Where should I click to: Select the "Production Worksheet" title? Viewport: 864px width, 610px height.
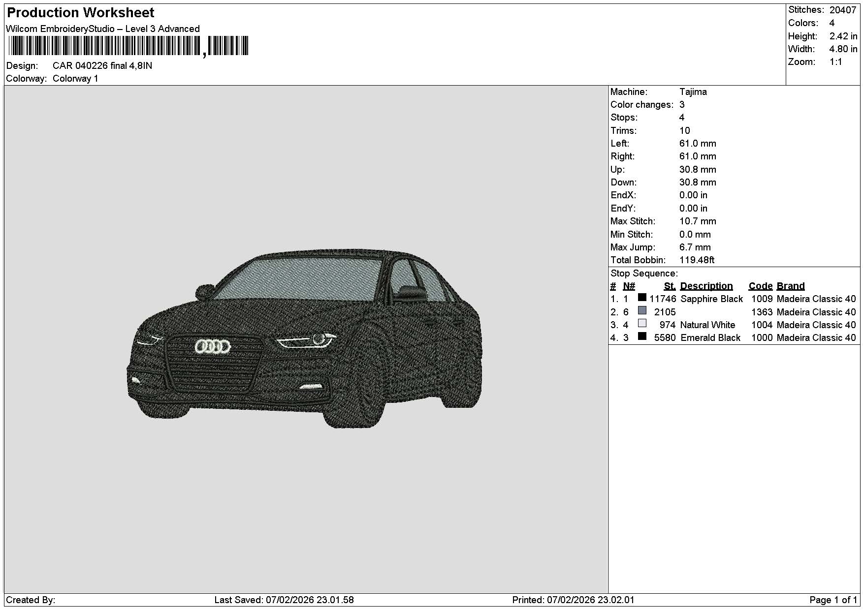[81, 12]
